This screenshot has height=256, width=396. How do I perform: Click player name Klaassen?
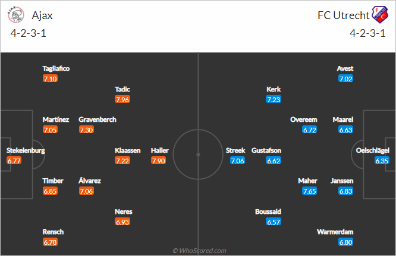127,151
